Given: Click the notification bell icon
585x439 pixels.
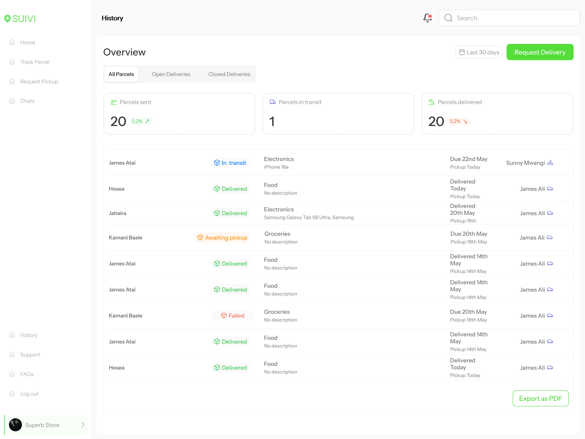Looking at the screenshot, I should [x=427, y=18].
